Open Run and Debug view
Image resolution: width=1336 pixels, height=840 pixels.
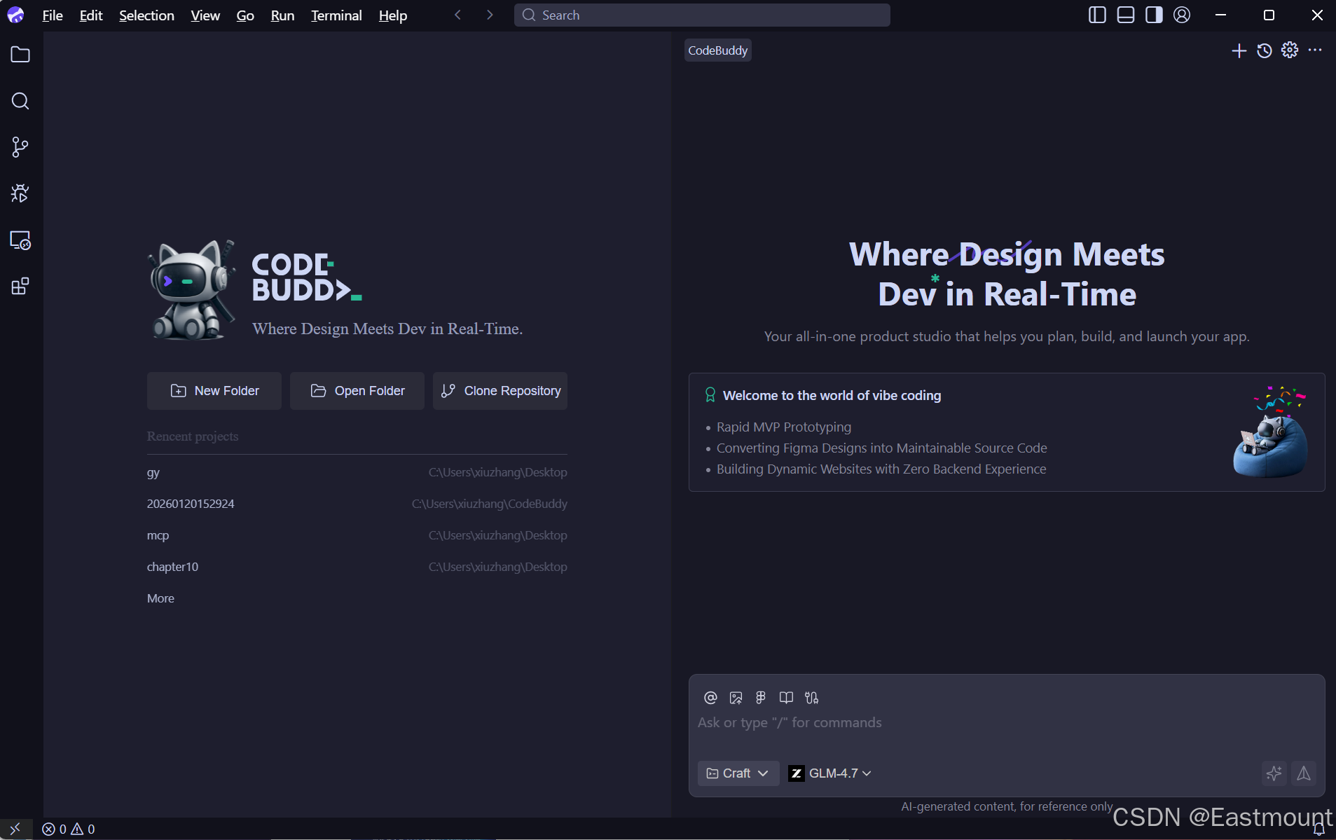(20, 193)
